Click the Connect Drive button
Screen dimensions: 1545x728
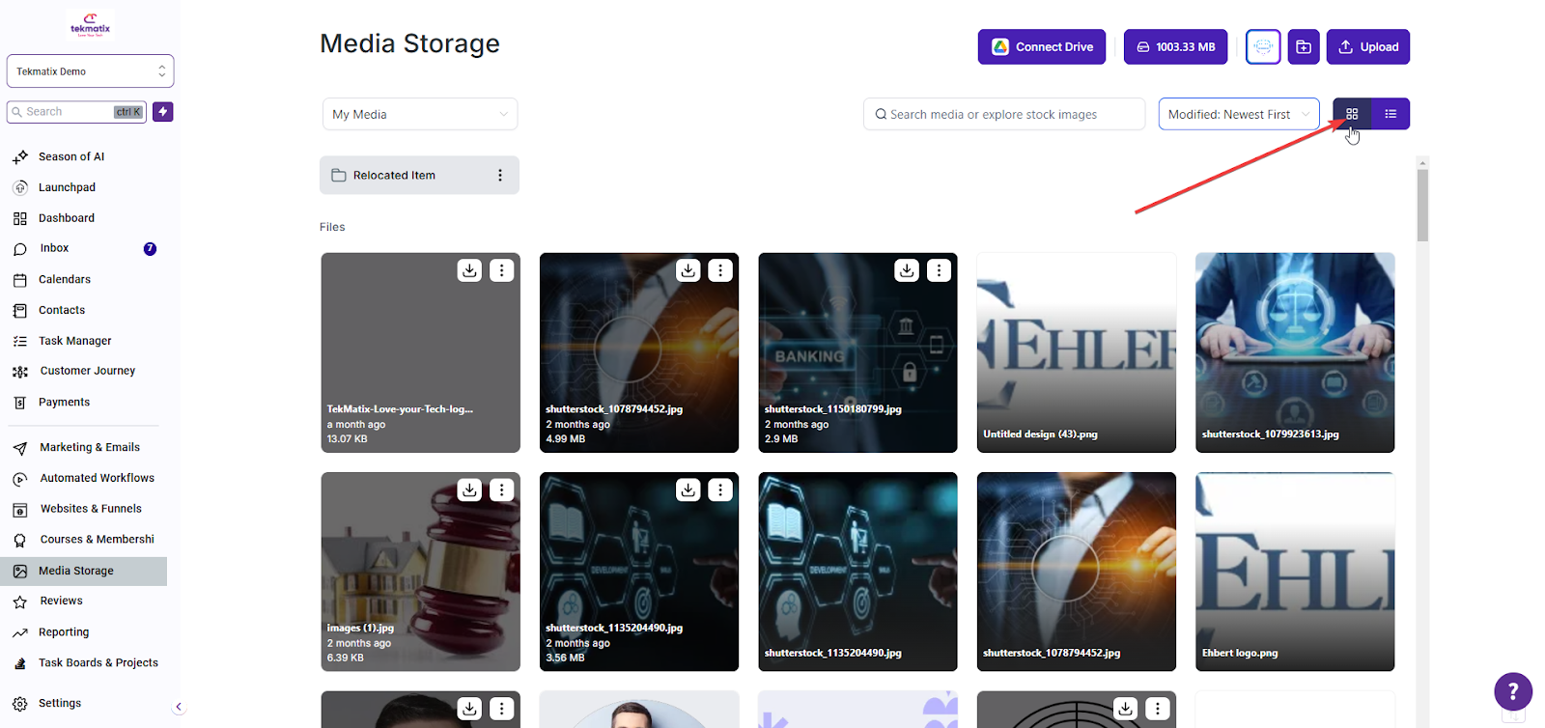[1042, 46]
